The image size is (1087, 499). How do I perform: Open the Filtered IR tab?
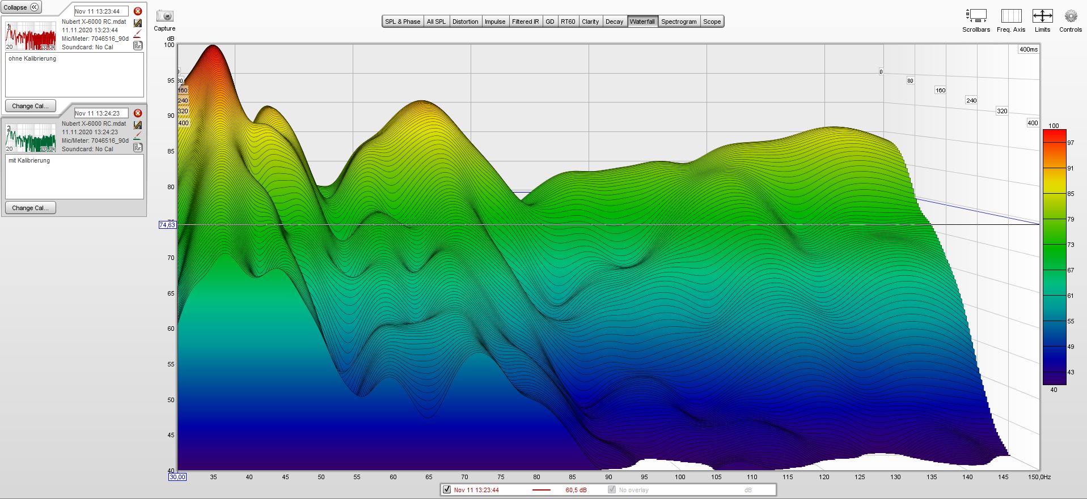[x=525, y=22]
